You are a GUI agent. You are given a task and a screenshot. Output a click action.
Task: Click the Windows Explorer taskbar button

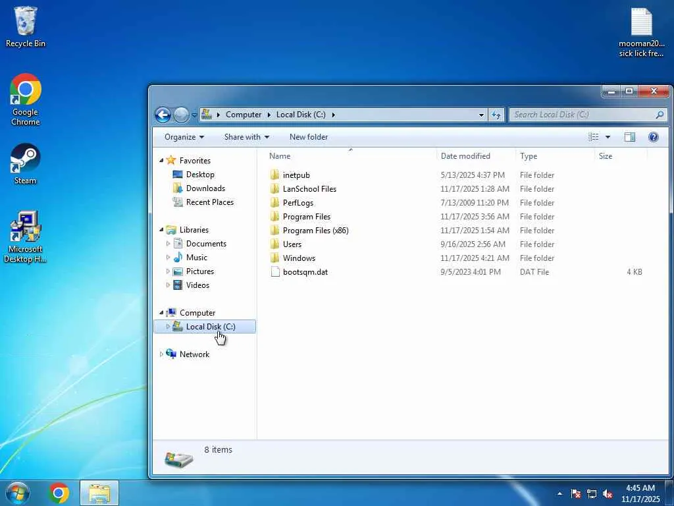[99, 493]
